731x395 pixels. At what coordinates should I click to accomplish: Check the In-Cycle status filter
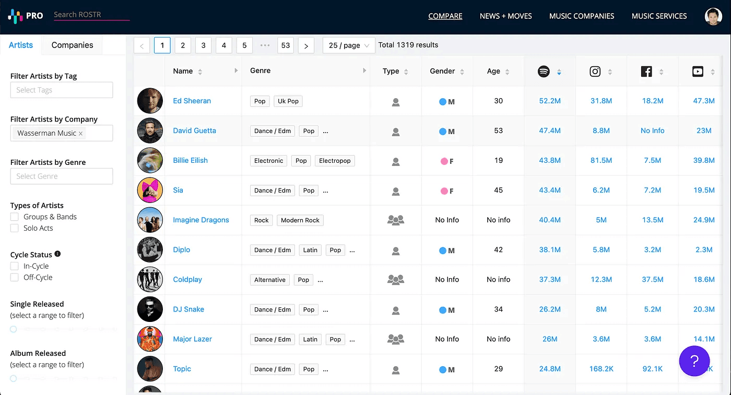point(15,266)
